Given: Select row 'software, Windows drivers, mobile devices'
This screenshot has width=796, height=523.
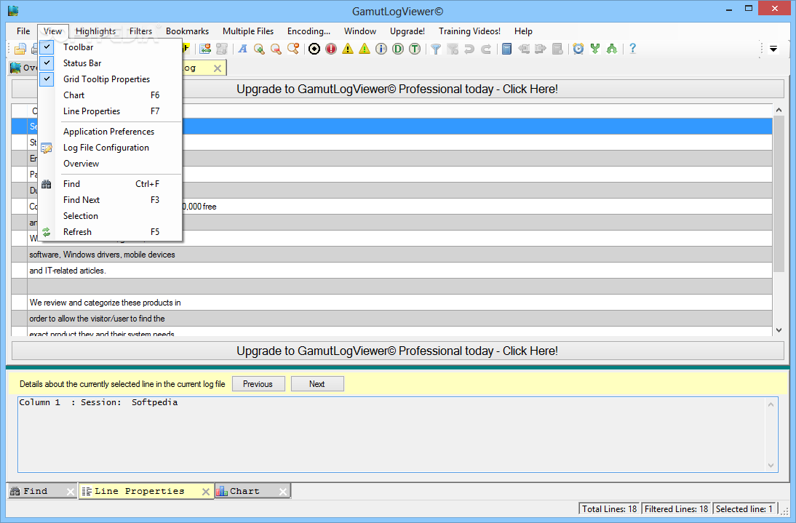Looking at the screenshot, I should [391, 255].
